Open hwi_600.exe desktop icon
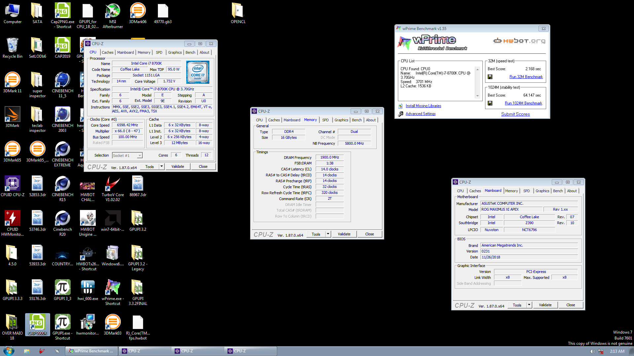Screen dimensions: 634x356 tap(88, 290)
